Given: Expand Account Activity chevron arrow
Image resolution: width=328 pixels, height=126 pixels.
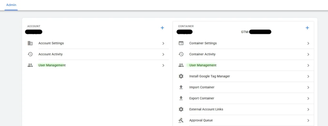Looking at the screenshot, I should 163,54.
